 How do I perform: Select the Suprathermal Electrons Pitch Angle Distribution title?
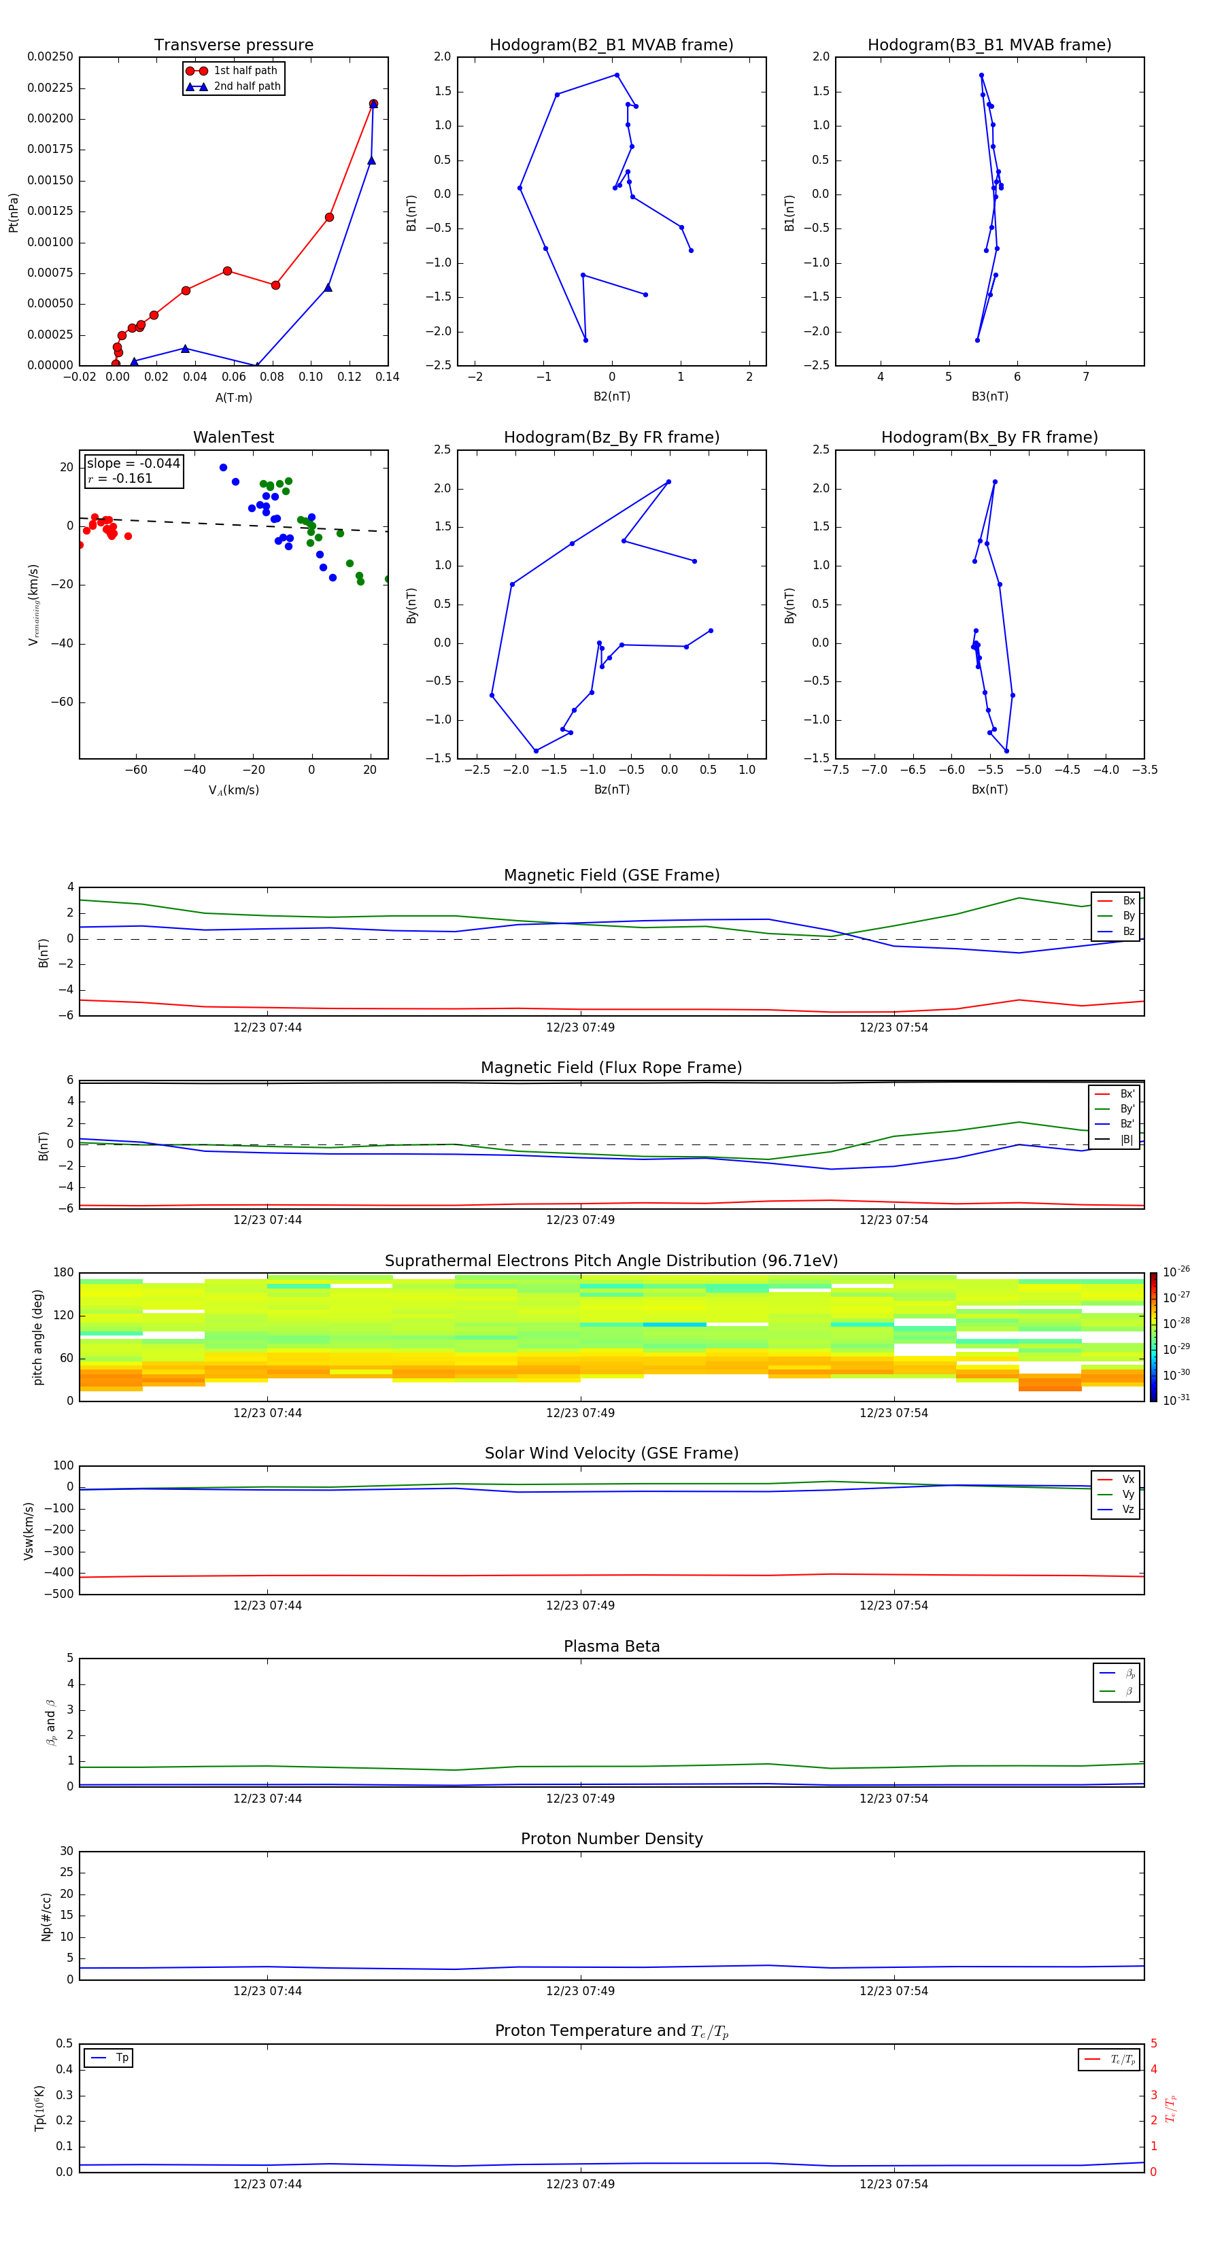611,1261
